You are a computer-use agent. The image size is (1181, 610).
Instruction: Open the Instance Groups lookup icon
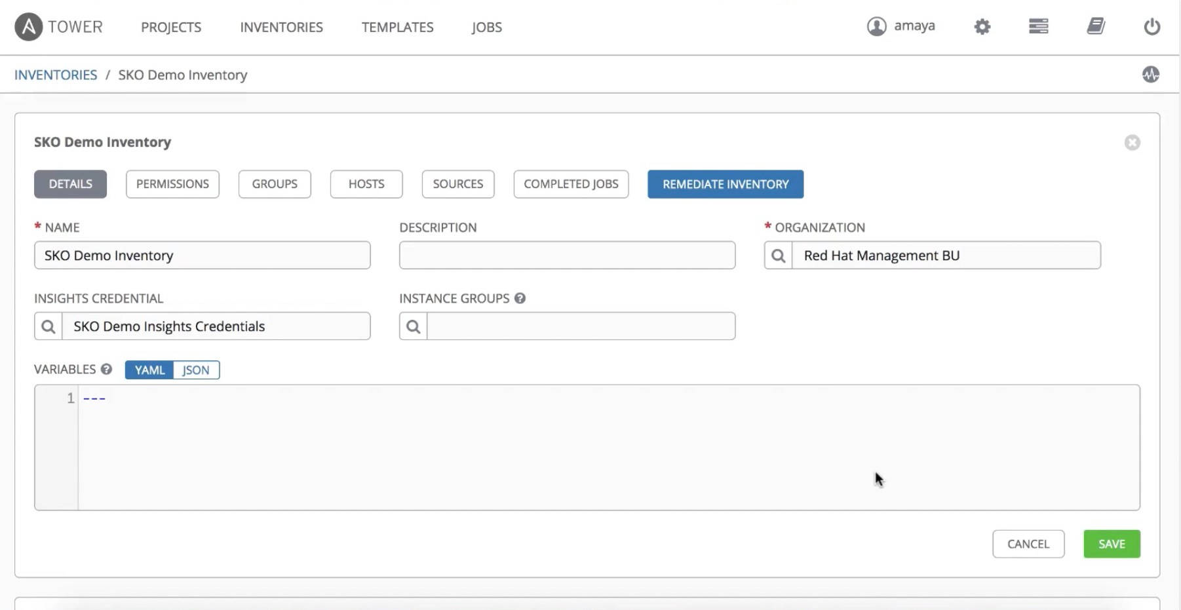pyautogui.click(x=413, y=326)
